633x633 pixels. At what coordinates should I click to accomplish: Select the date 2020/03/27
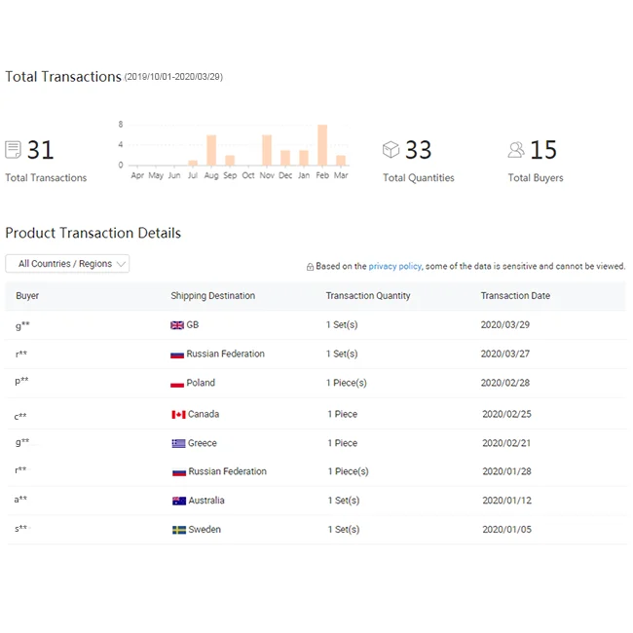coord(505,354)
